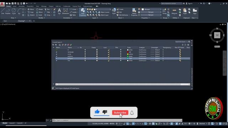Toggle Lock icon for rectangle layer
This screenshot has height=128, width=228.
point(109,52)
